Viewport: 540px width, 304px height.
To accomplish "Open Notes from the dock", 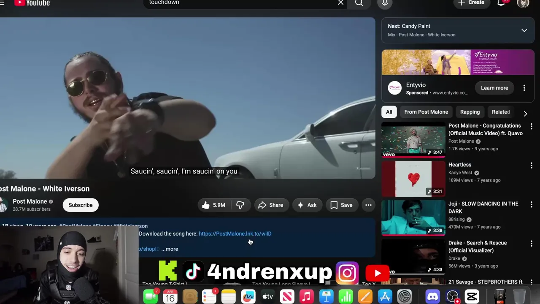I will click(x=229, y=297).
